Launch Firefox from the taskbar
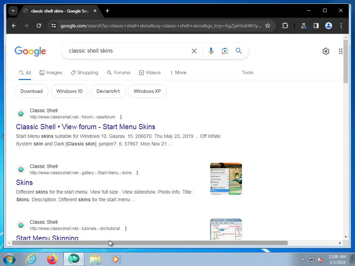 pyautogui.click(x=52, y=259)
